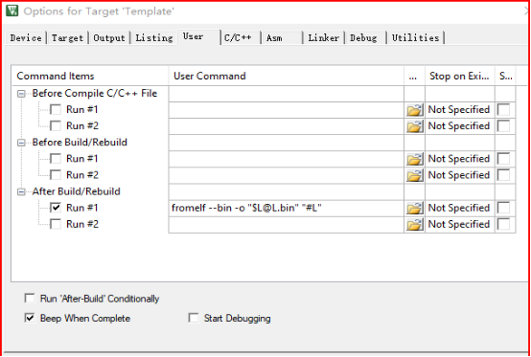This screenshot has width=531, height=357.
Task: Browse folder for Before Build Run #2
Action: (x=414, y=175)
